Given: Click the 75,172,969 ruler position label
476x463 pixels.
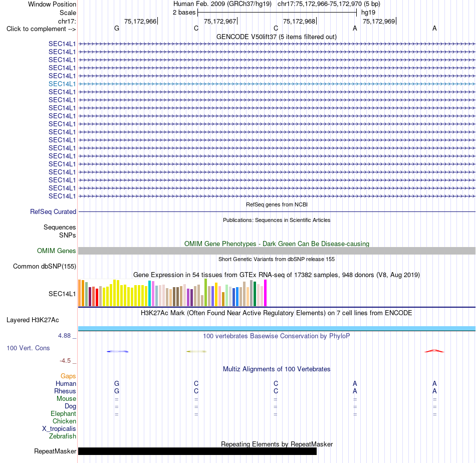Looking at the screenshot, I should (379, 21).
